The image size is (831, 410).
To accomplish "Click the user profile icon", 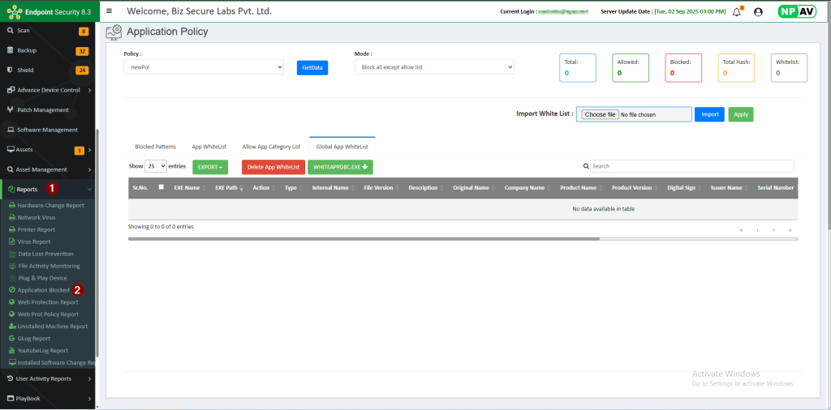I will tap(758, 12).
